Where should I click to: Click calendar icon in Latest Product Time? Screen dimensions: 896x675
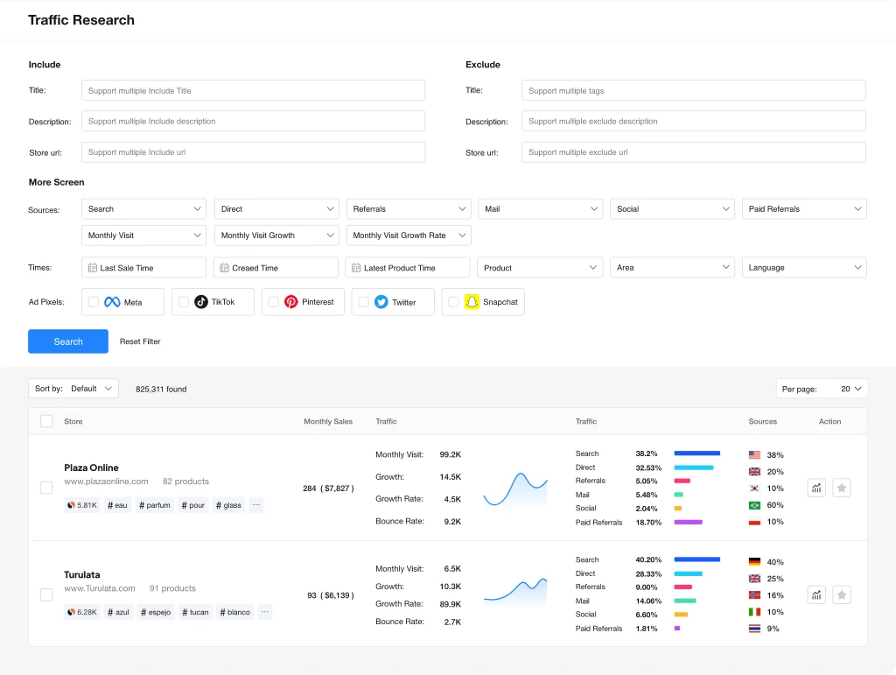click(356, 268)
